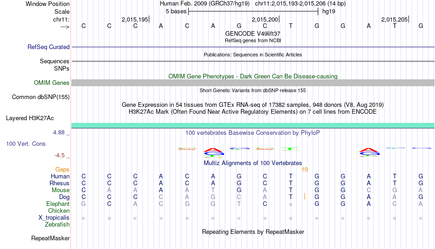Click the OMIM Gene Phenotypes green title
The height and width of the screenshot is (249, 435).
tap(253, 76)
